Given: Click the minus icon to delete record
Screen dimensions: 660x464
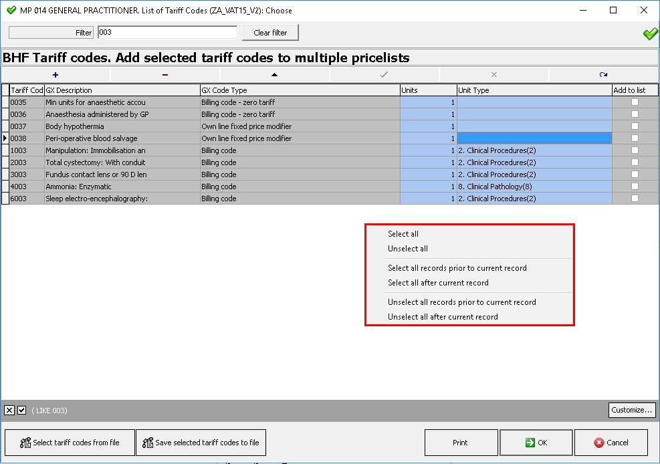Looking at the screenshot, I should click(x=165, y=75).
